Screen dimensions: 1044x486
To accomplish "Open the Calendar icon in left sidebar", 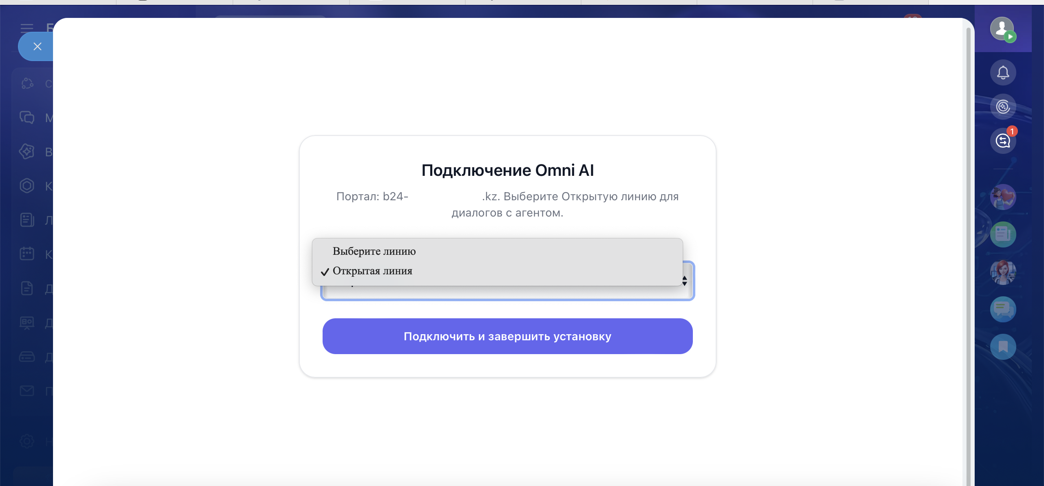I will pyautogui.click(x=27, y=254).
